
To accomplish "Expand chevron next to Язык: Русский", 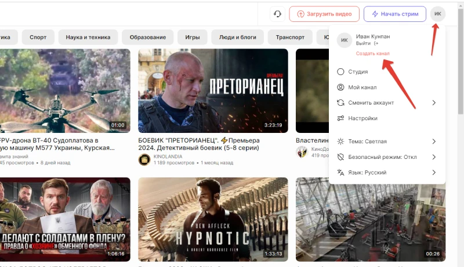I will click(x=434, y=172).
